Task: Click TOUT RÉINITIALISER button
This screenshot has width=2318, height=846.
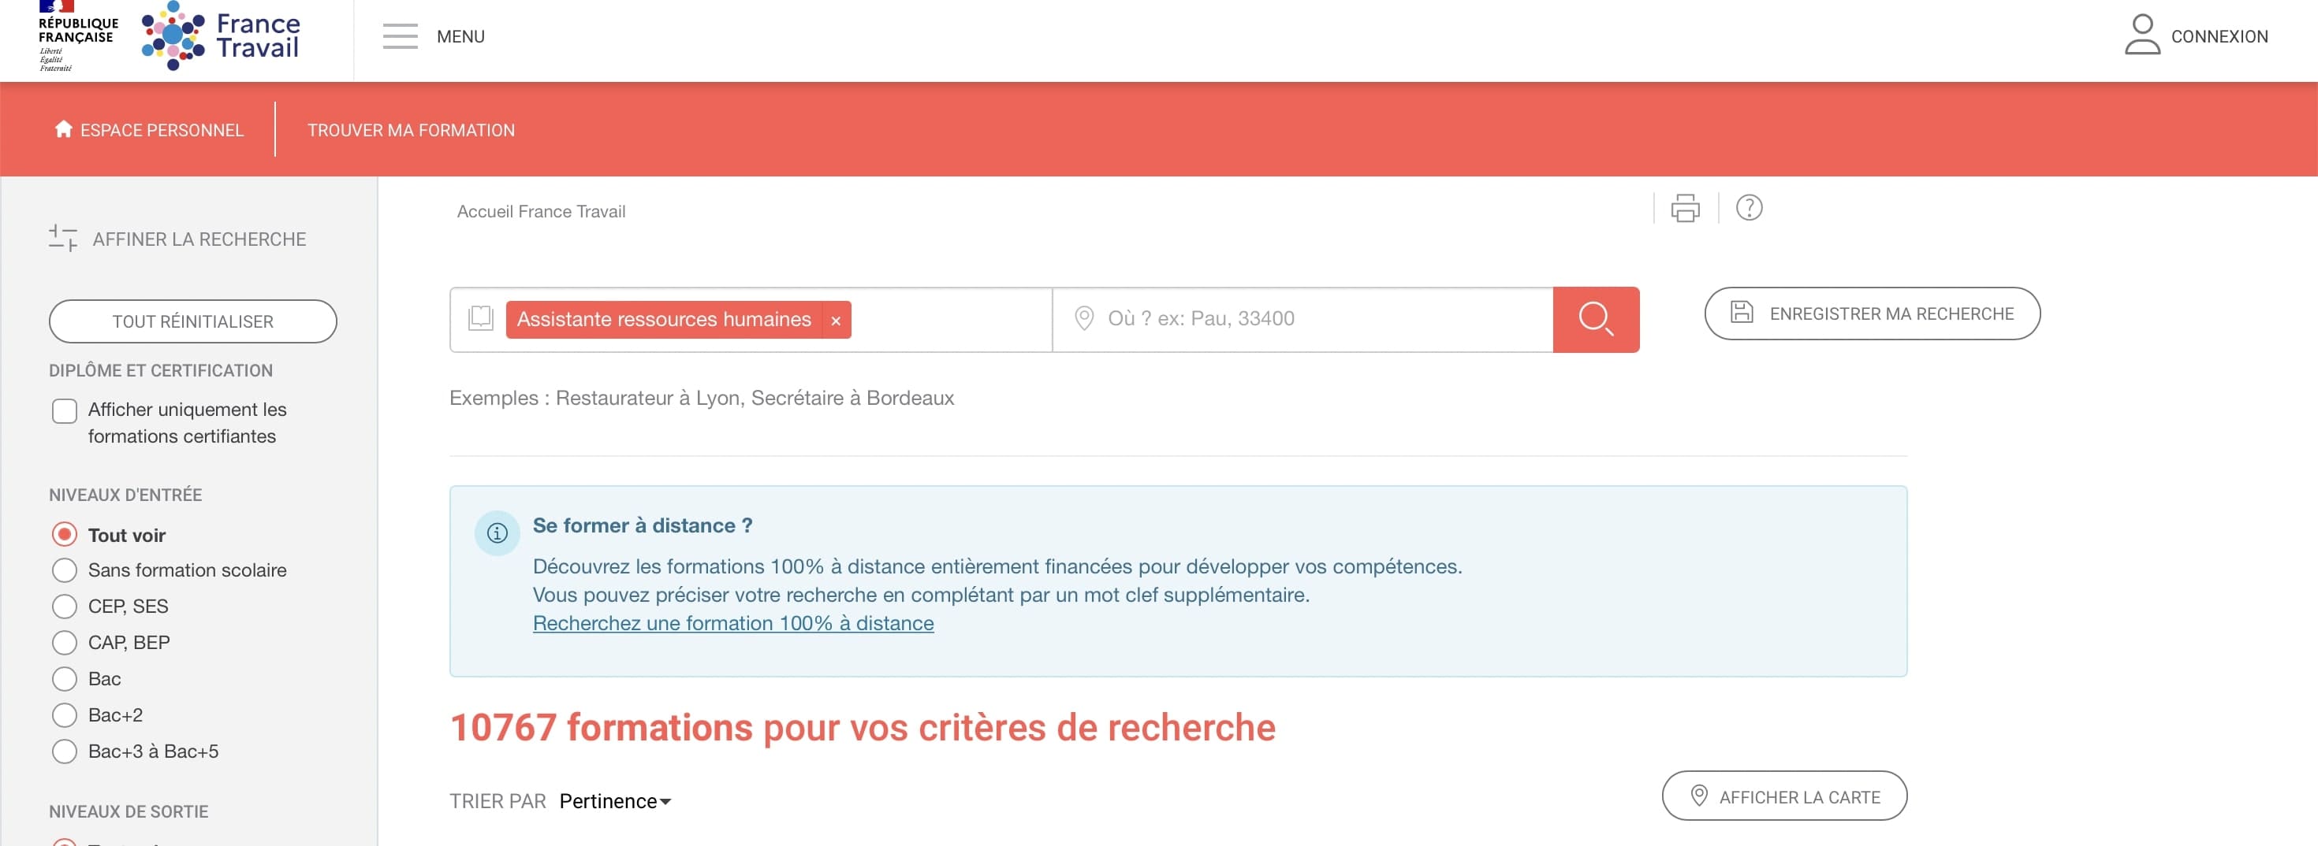Action: click(x=192, y=321)
